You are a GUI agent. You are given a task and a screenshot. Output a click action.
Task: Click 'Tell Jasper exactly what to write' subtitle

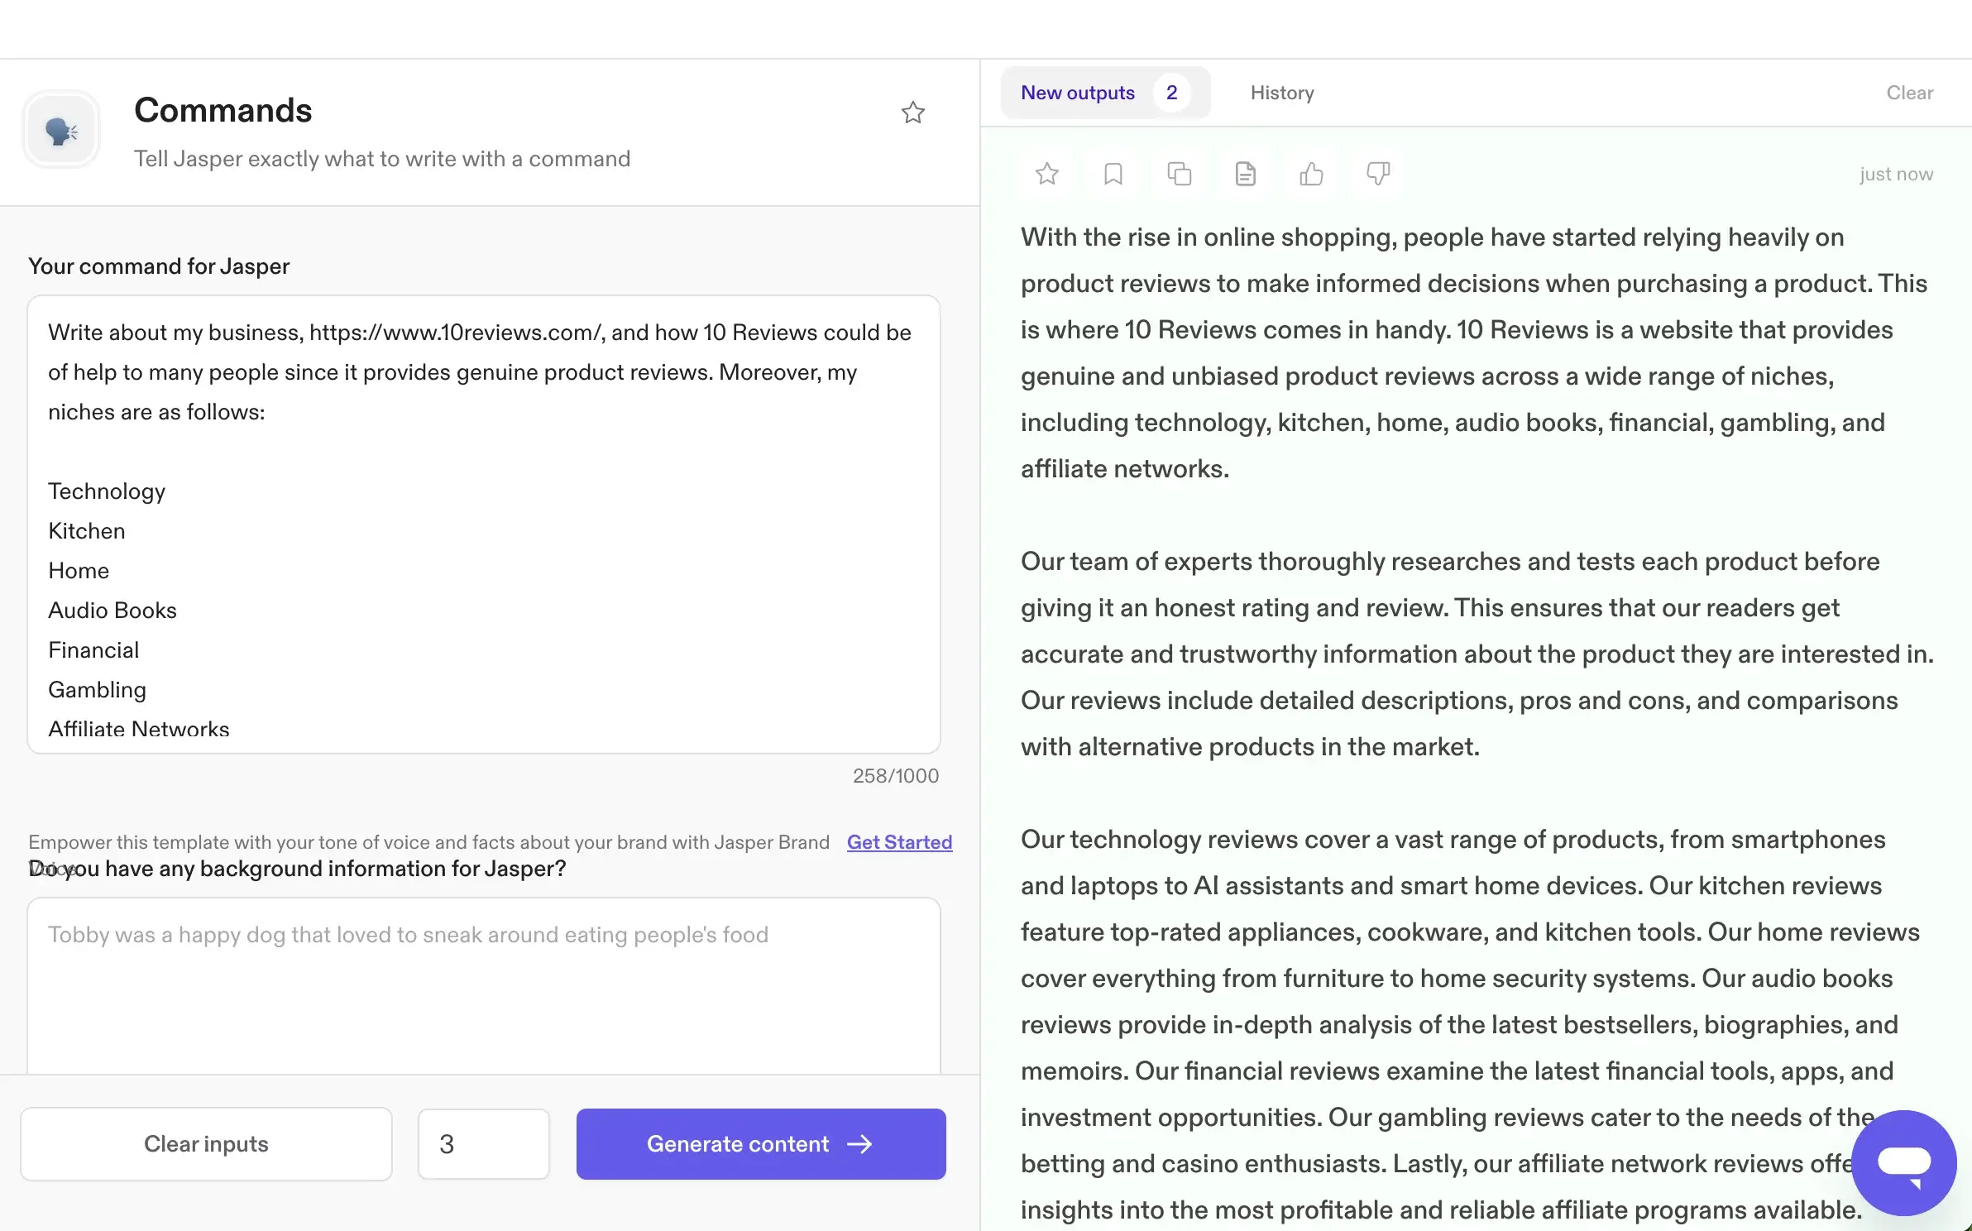point(382,159)
